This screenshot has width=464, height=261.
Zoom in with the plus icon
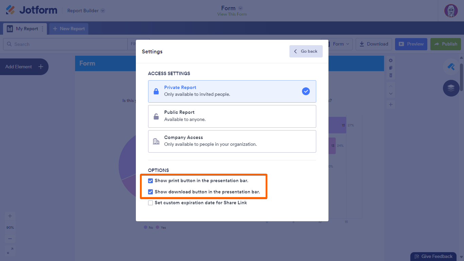click(x=10, y=216)
